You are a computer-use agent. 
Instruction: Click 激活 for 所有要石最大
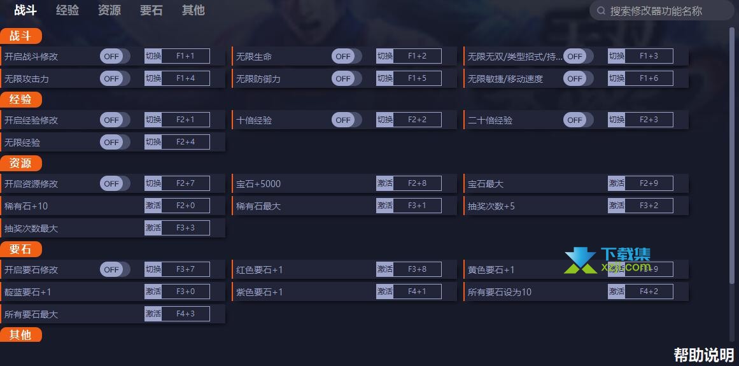point(153,313)
